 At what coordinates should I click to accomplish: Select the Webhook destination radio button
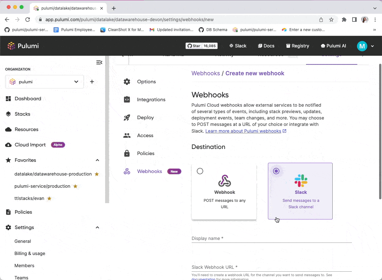coord(200,171)
